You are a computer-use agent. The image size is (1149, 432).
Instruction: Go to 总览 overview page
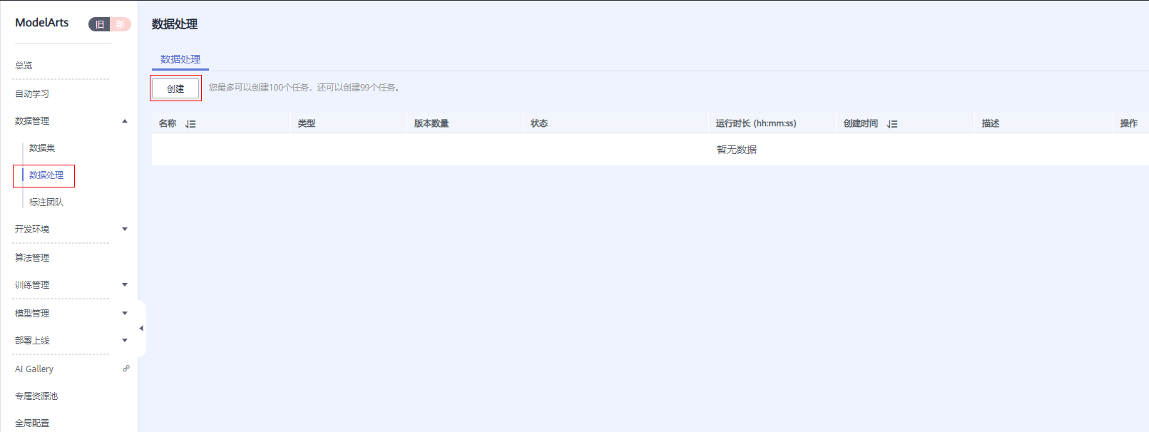pyautogui.click(x=24, y=66)
